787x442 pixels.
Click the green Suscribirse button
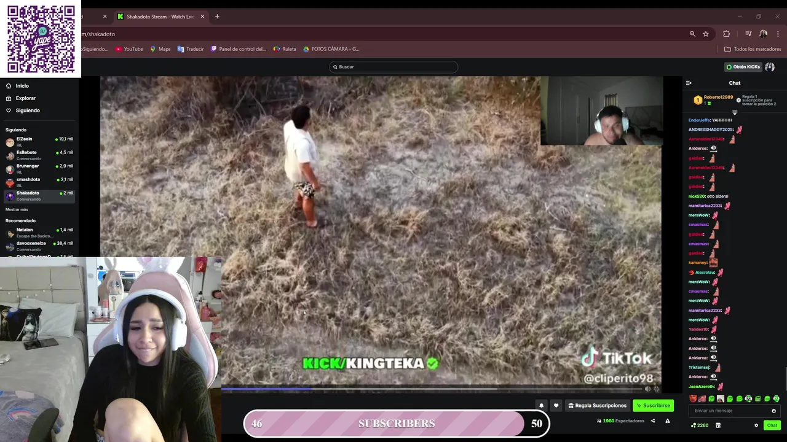[x=653, y=405]
